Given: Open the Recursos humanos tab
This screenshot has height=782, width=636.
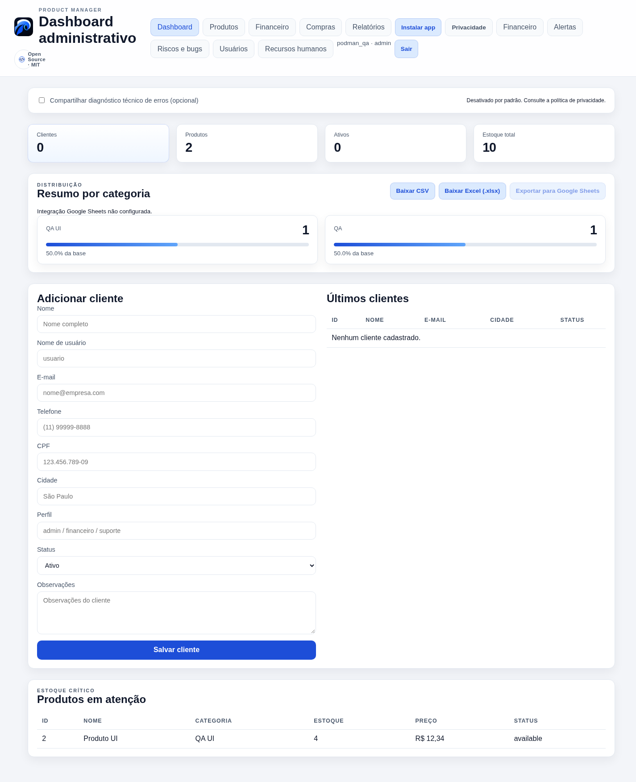Looking at the screenshot, I should tap(295, 49).
